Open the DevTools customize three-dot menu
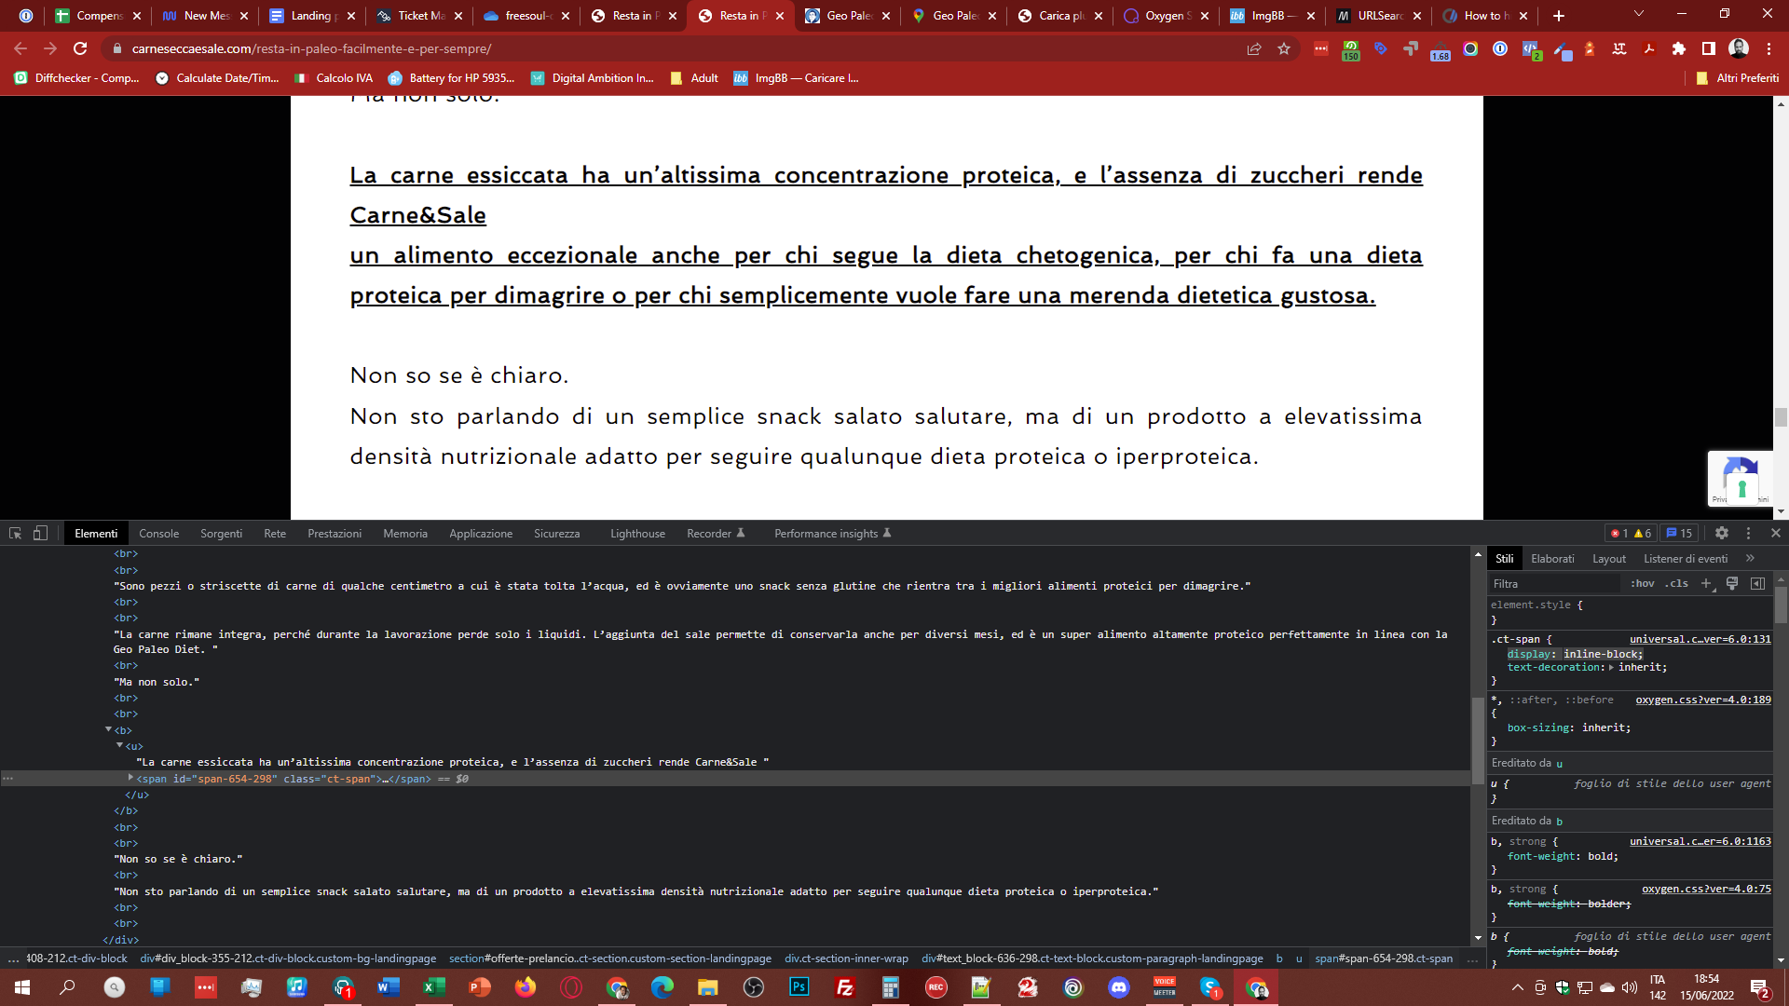This screenshot has width=1789, height=1006. point(1749,533)
